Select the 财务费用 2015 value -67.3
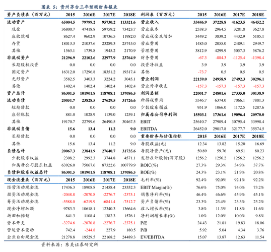The height and width of the screenshot is (252, 271). coord(202,57)
